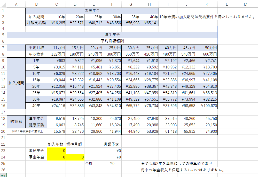
Task: Click yellow 国民年金 加入年数 input cell
Action: [x=56, y=151]
